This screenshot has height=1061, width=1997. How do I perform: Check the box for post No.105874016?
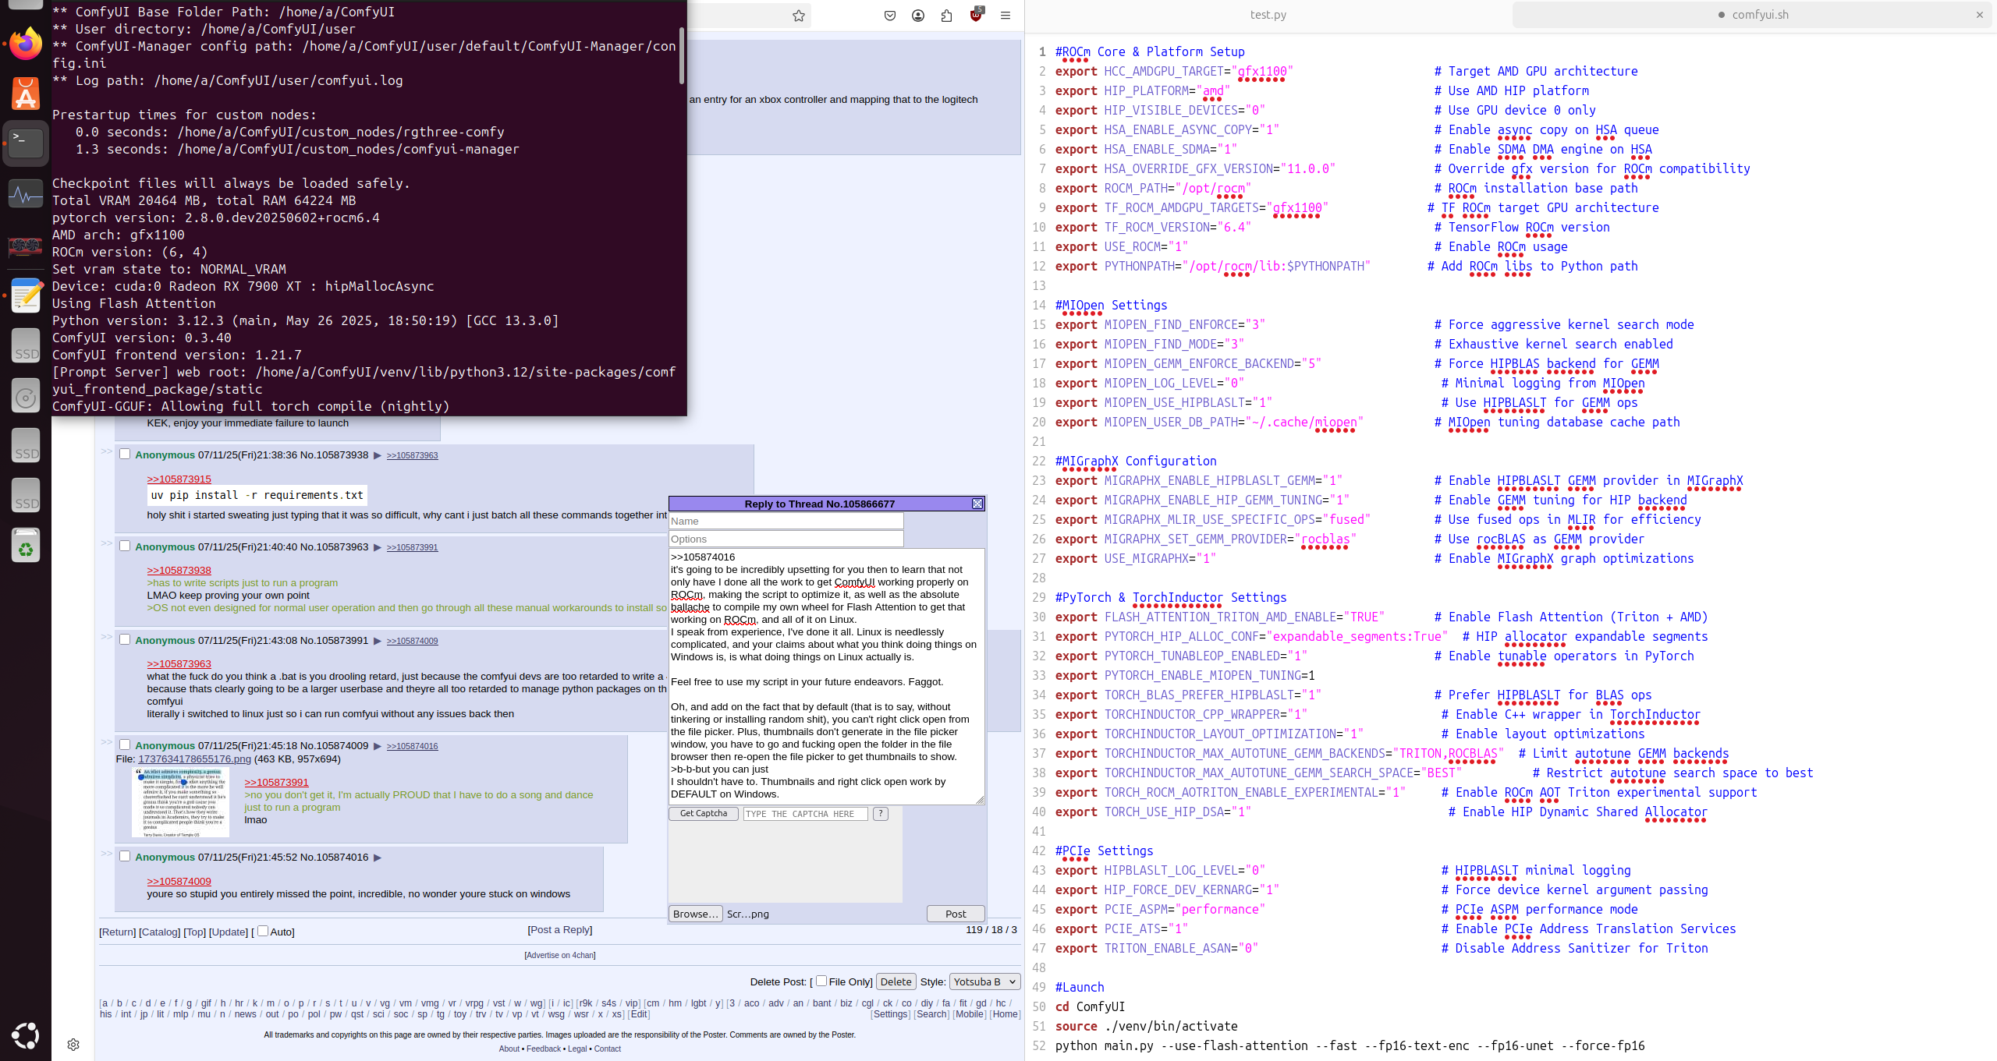point(125,856)
